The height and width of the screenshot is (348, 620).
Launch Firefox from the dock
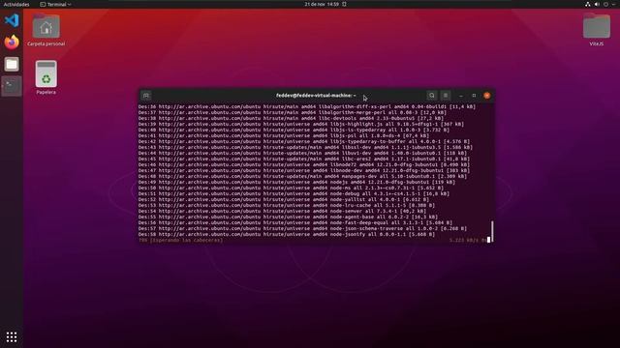12,43
